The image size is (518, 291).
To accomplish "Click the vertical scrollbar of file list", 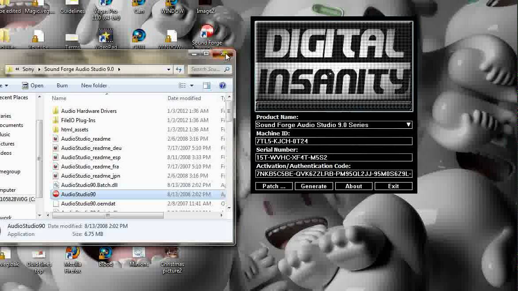I will [x=229, y=111].
